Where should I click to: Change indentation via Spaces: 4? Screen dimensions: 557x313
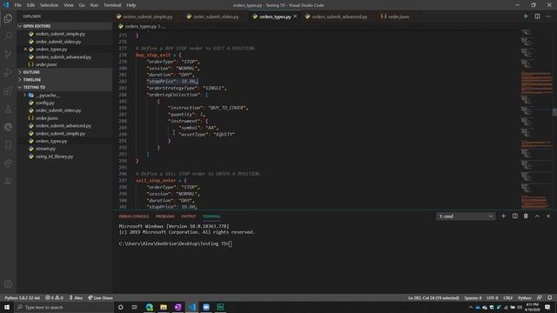coord(473,297)
